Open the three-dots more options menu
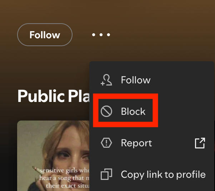 click(x=101, y=35)
